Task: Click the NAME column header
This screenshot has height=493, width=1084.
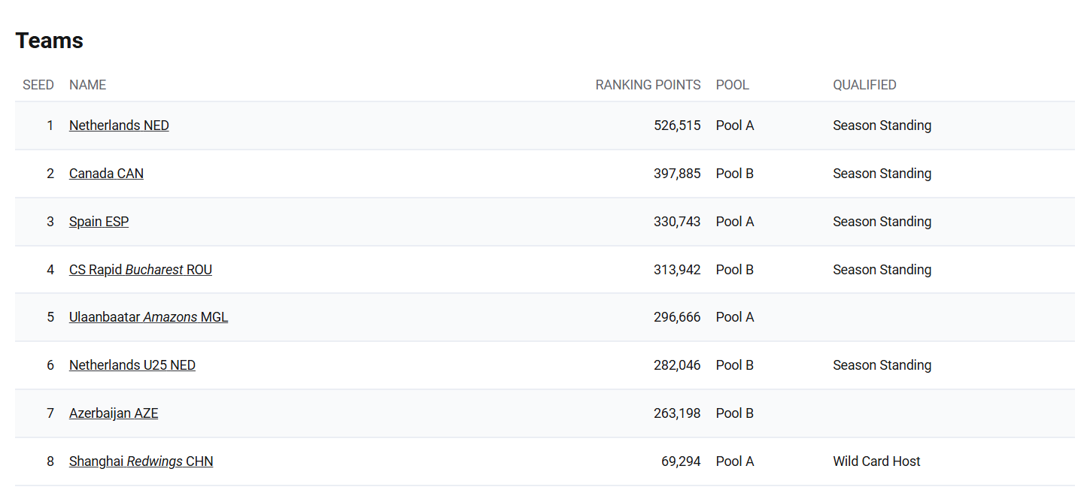Action: point(87,85)
